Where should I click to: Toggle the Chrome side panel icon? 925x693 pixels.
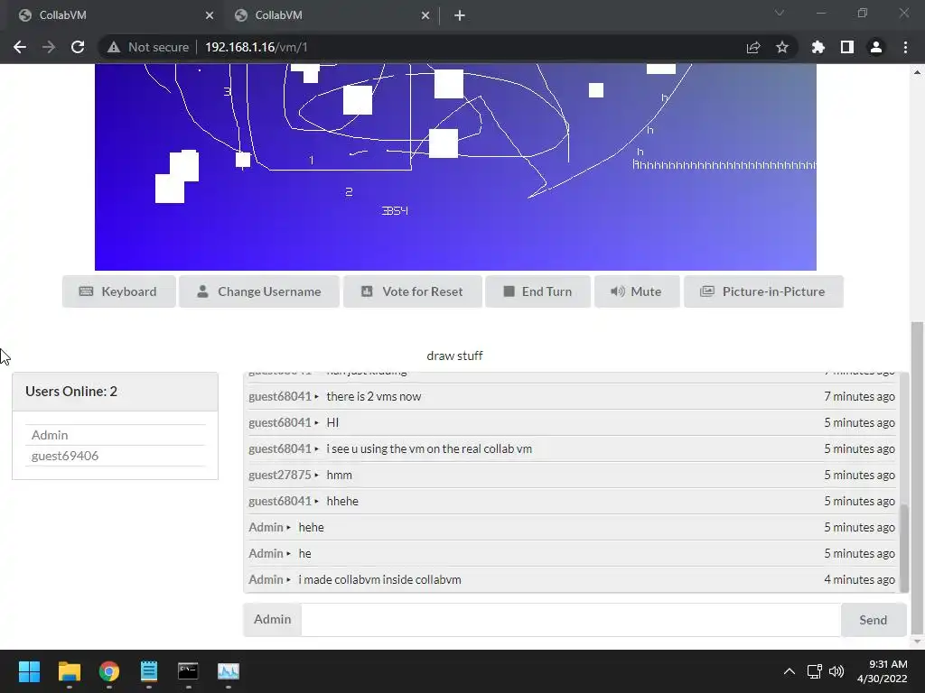[x=846, y=47]
